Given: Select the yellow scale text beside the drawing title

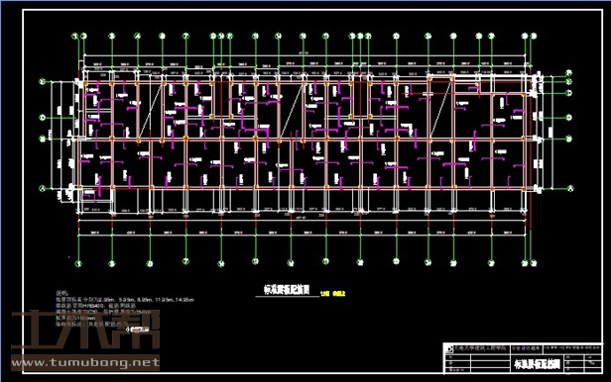Looking at the screenshot, I should point(333,294).
